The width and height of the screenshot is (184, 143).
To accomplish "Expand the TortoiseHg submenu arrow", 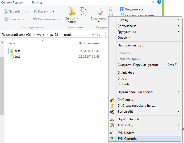I will pos(178,125).
